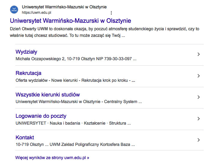Click the site name above the URL

point(64,7)
